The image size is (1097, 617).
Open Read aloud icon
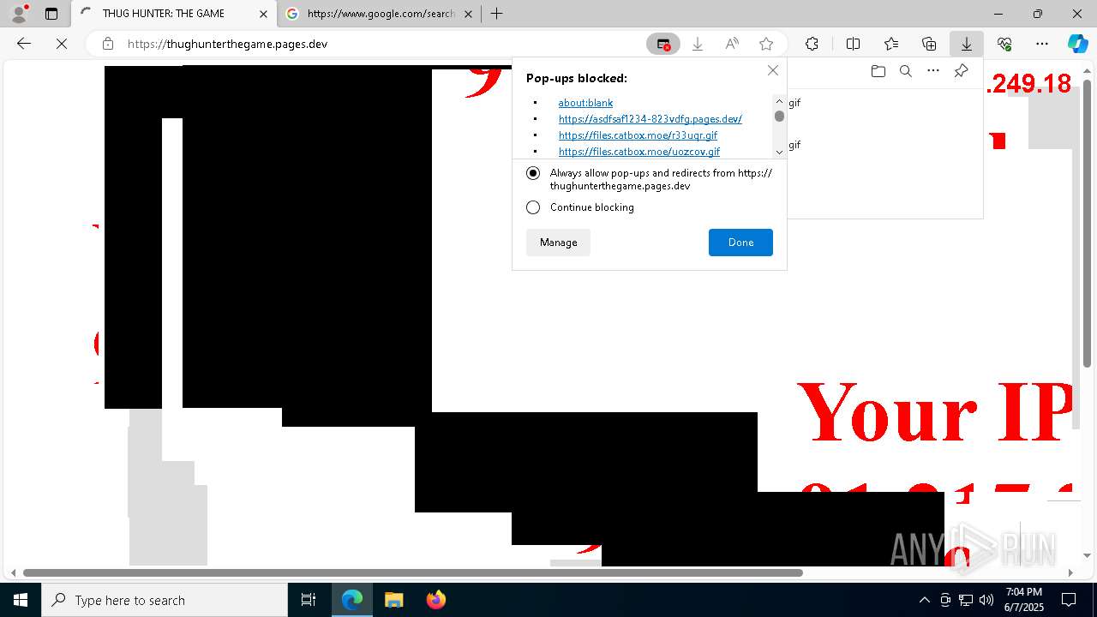(x=732, y=44)
